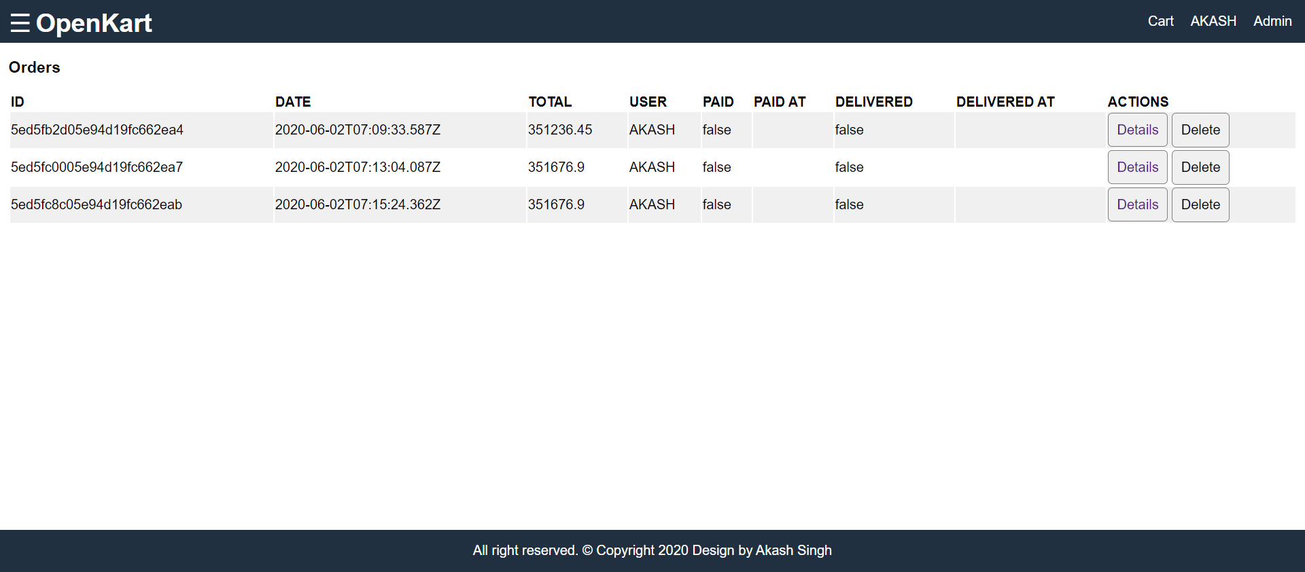Image resolution: width=1305 pixels, height=572 pixels.
Task: View Details for order ending 662ea4
Action: tap(1137, 130)
